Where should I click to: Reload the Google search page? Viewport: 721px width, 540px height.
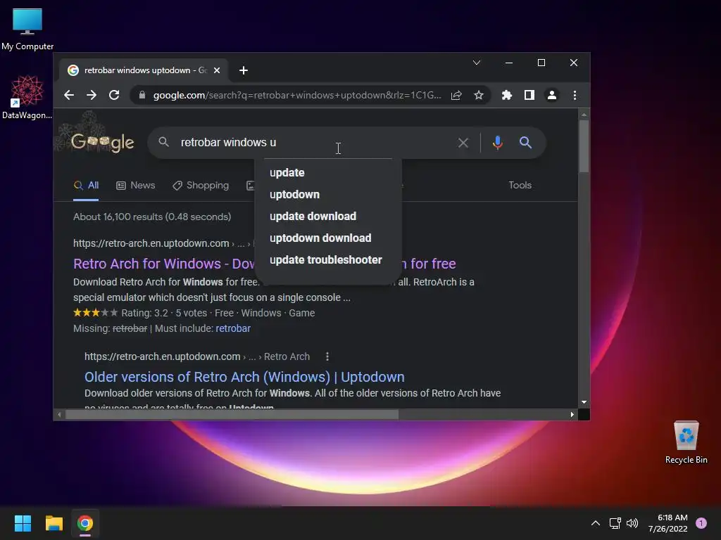coord(114,95)
